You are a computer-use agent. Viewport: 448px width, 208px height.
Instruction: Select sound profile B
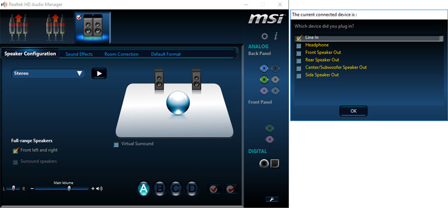click(160, 188)
